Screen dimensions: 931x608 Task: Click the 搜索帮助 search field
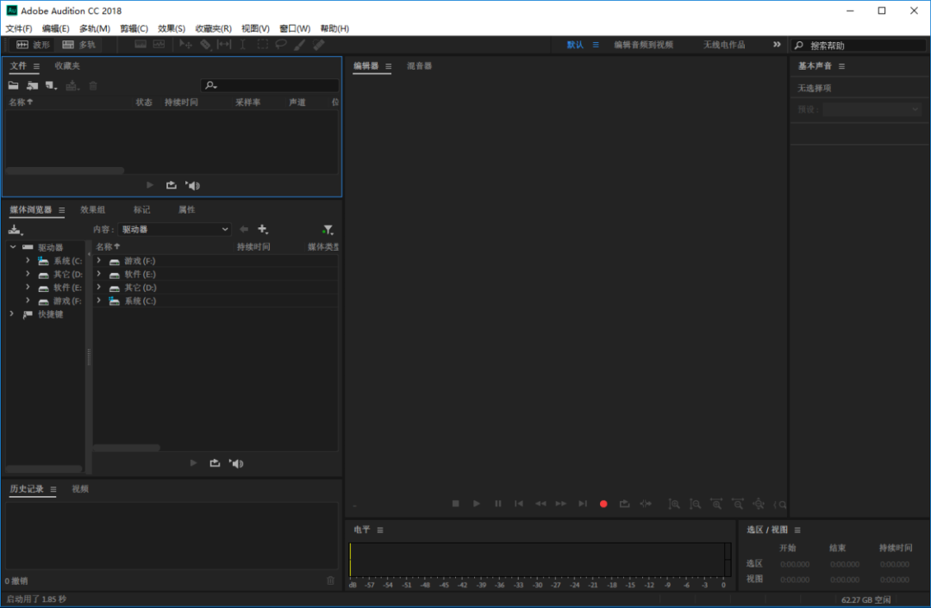pos(858,45)
